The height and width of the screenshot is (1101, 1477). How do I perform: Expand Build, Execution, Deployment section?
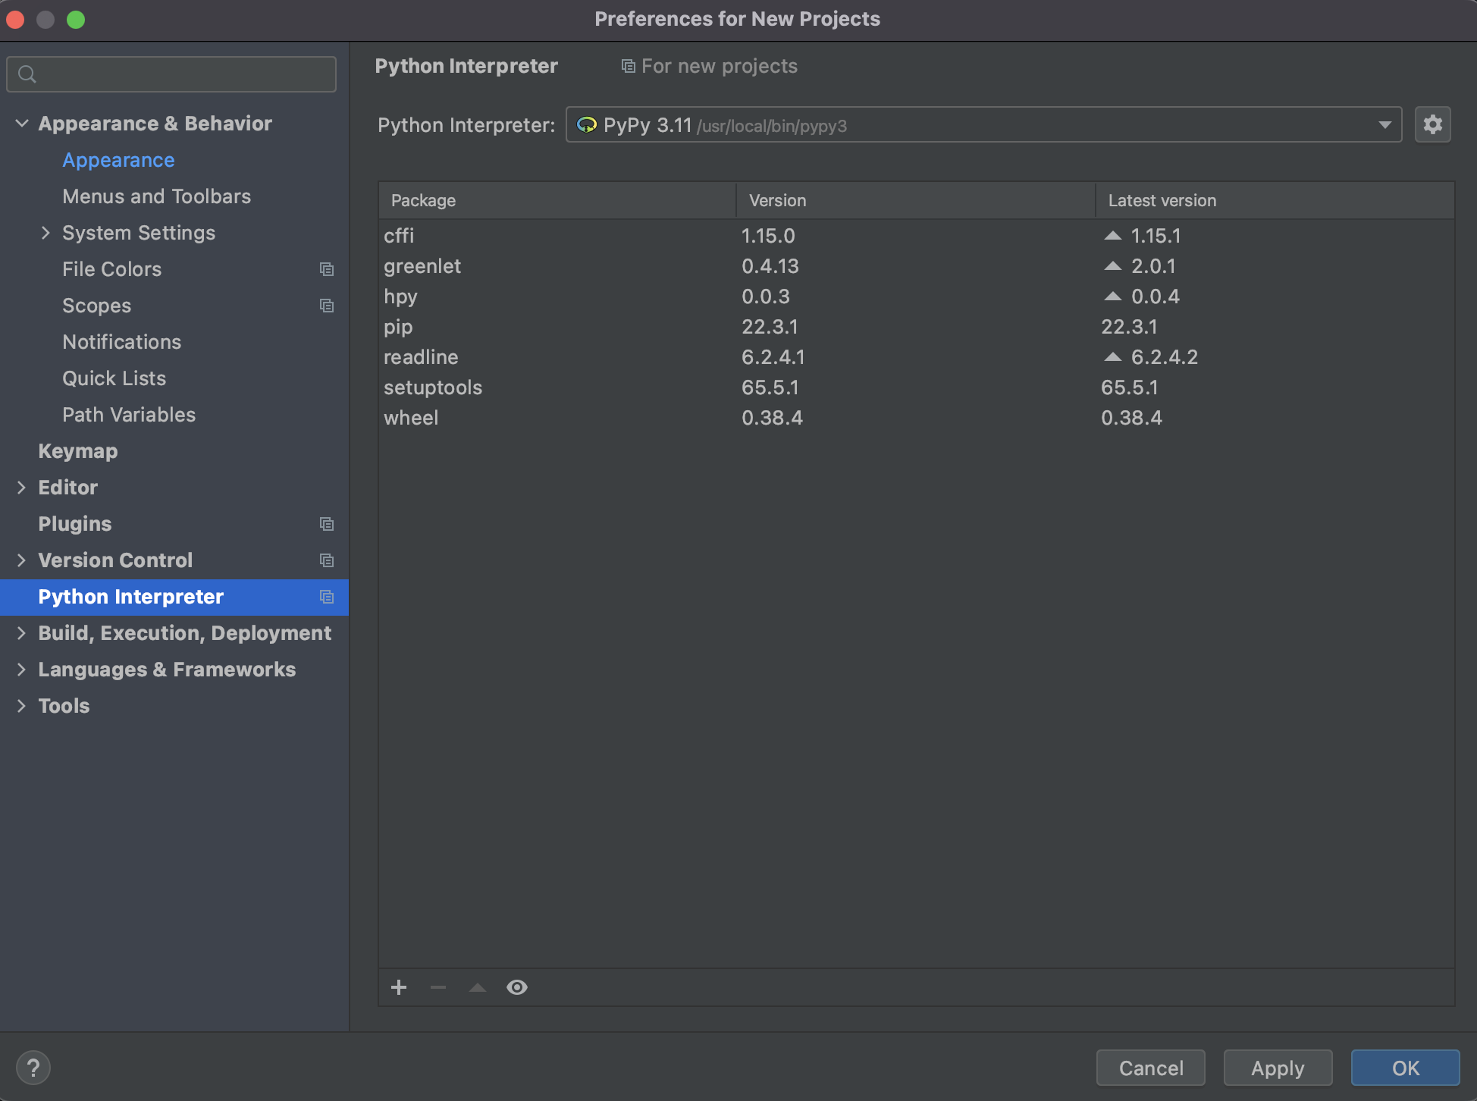coord(22,633)
